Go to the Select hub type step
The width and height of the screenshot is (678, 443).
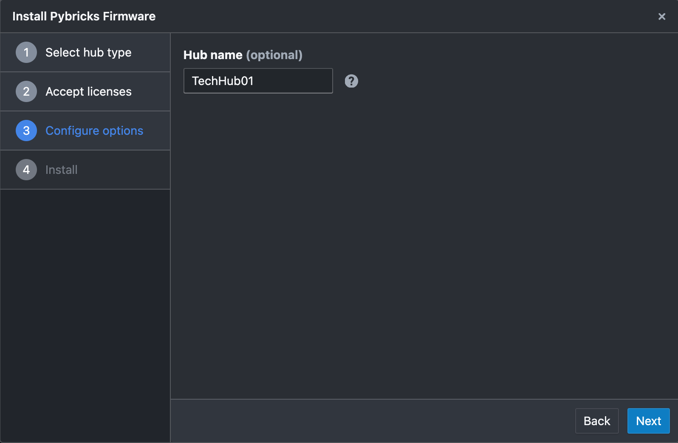(x=85, y=52)
